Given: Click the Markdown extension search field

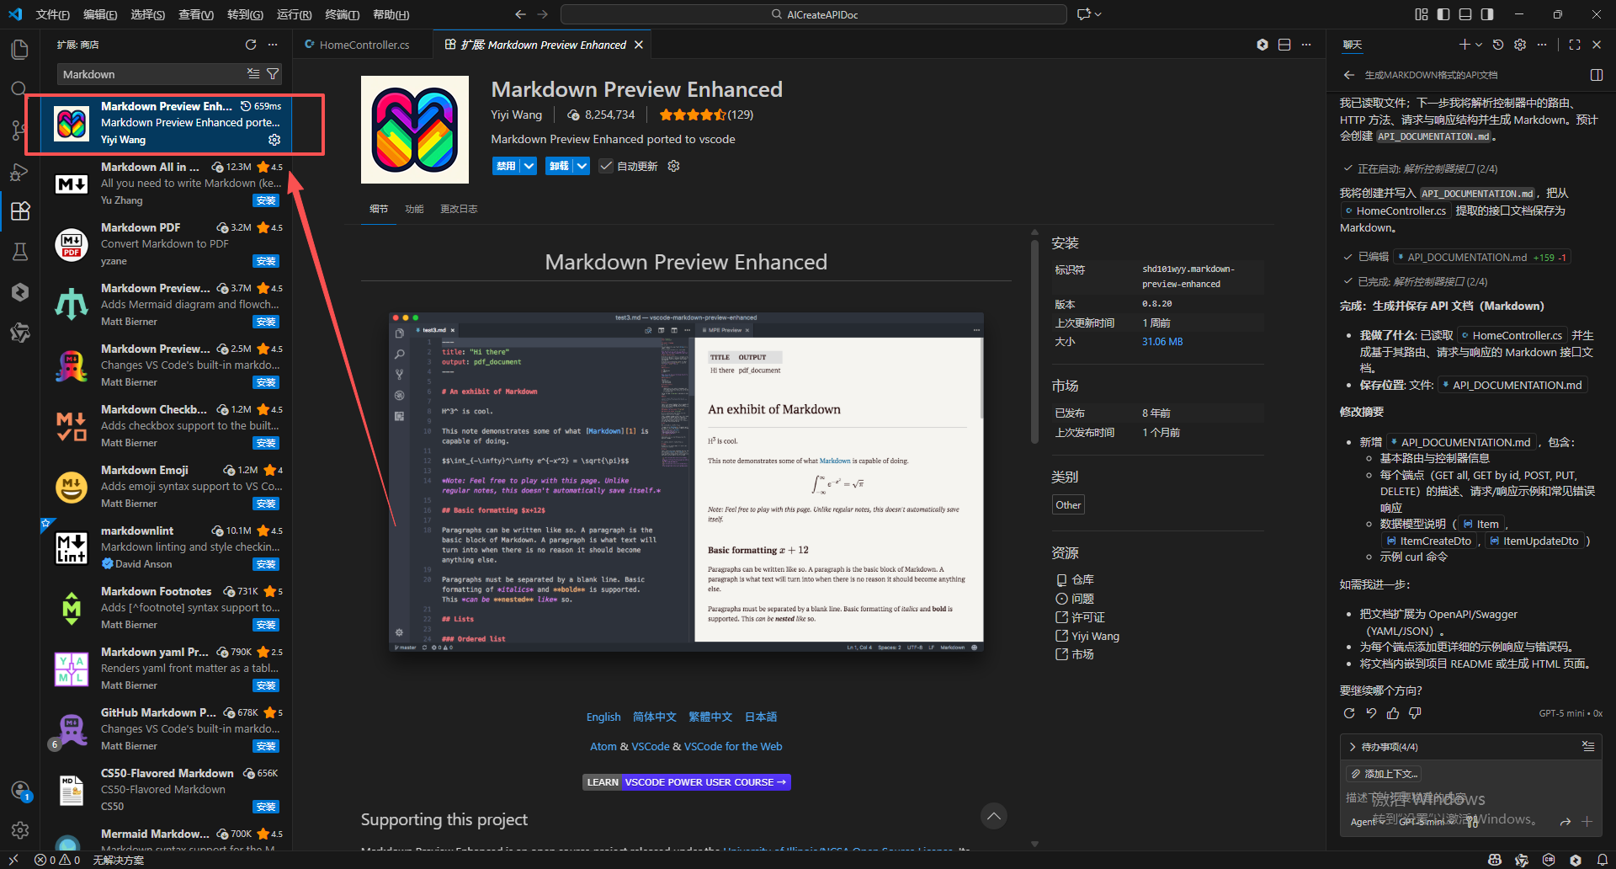Looking at the screenshot, I should pyautogui.click(x=151, y=74).
